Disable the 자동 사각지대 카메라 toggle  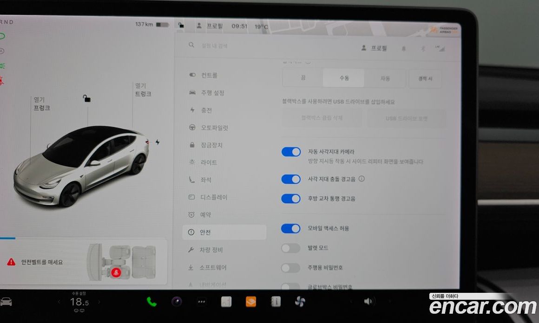[x=291, y=152]
